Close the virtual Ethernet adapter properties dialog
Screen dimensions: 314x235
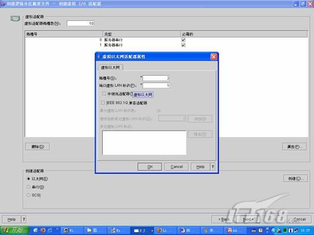pos(213,57)
